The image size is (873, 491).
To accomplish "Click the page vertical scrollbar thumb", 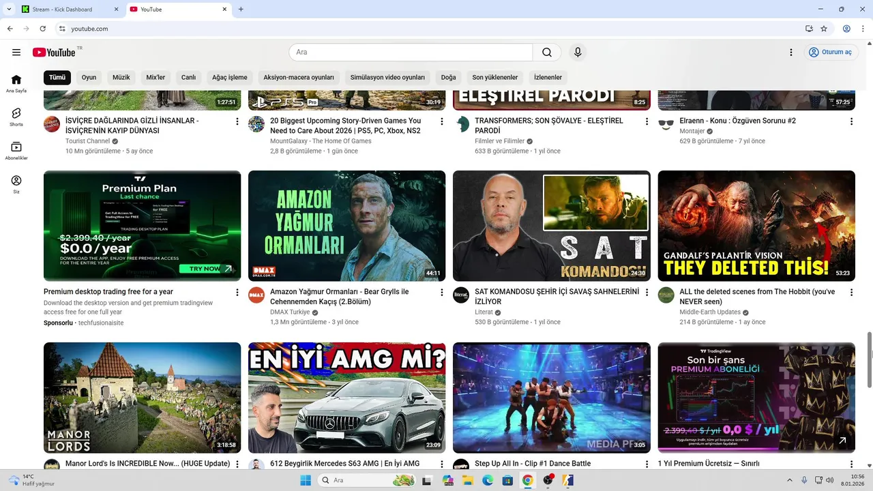I will pos(869,359).
